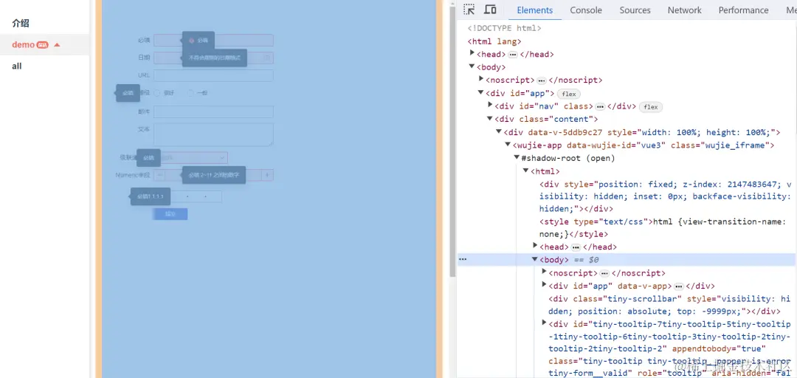Collapse the #shadow-root (open) node
The height and width of the screenshot is (378, 797).
tap(517, 158)
